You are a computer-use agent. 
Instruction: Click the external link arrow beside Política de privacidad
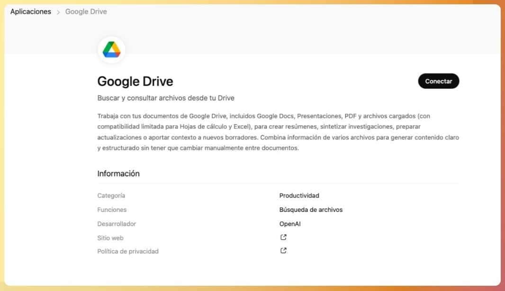coord(283,250)
